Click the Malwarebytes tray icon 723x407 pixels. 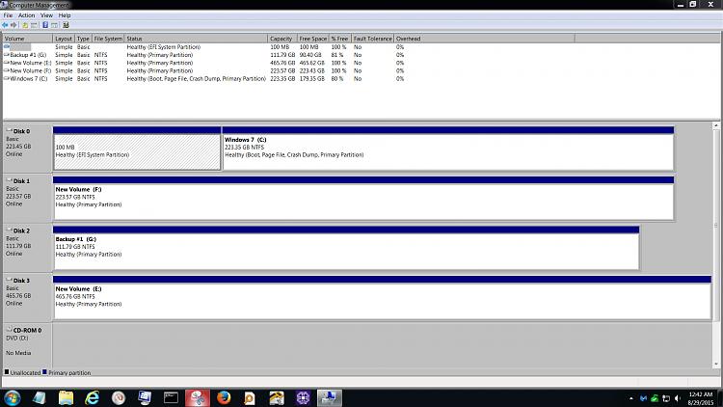tap(643, 398)
